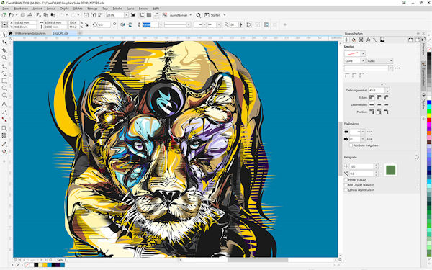The height and width of the screenshot is (270, 432).
Task: Pick the blue swatch in the color palette
Action: click(429, 103)
